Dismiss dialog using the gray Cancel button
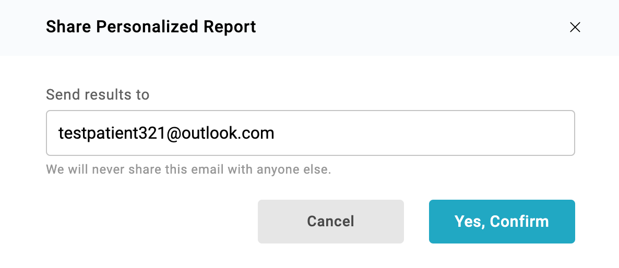The image size is (619, 268). tap(331, 222)
